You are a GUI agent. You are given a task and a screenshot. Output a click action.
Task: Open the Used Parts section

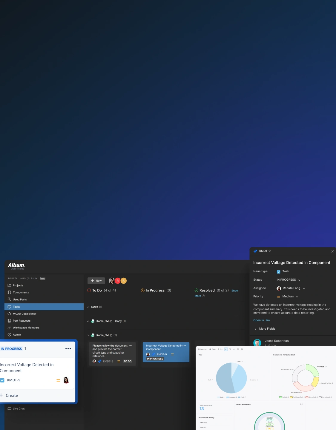[x=19, y=300]
